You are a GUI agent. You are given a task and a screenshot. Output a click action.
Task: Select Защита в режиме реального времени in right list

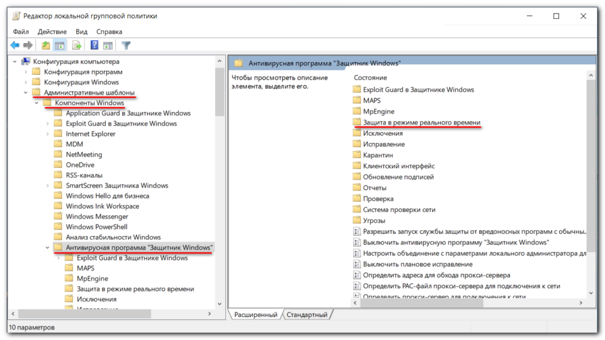pos(422,122)
